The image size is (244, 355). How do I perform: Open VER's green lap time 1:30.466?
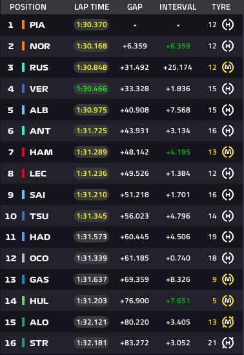(x=92, y=89)
